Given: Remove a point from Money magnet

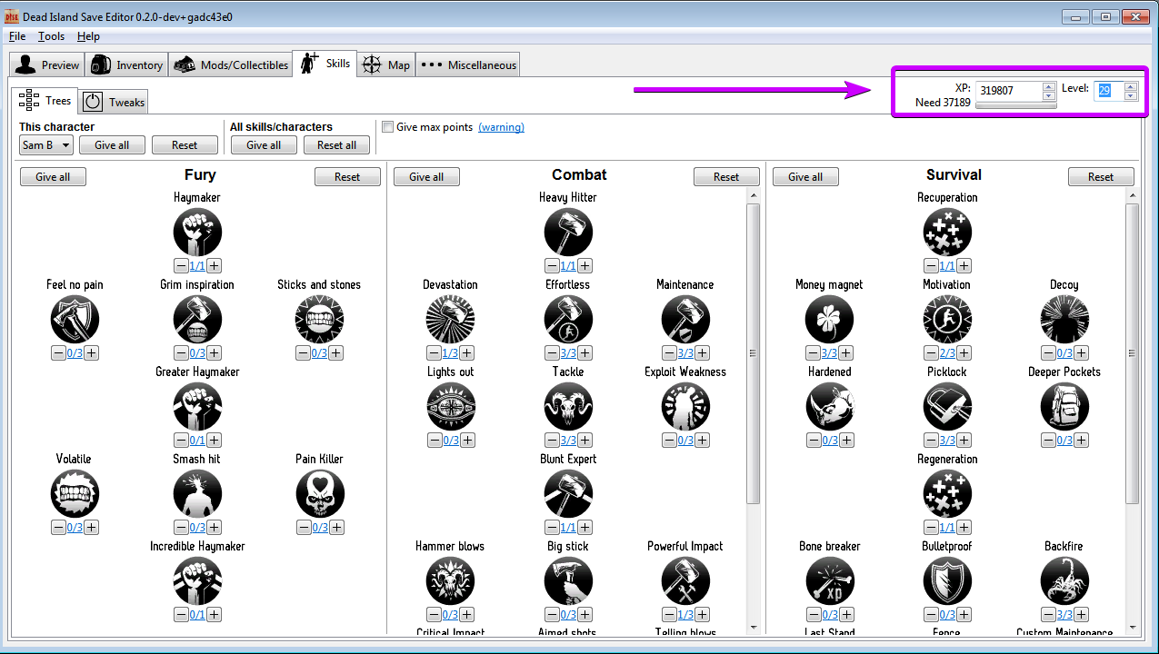Looking at the screenshot, I should click(813, 353).
